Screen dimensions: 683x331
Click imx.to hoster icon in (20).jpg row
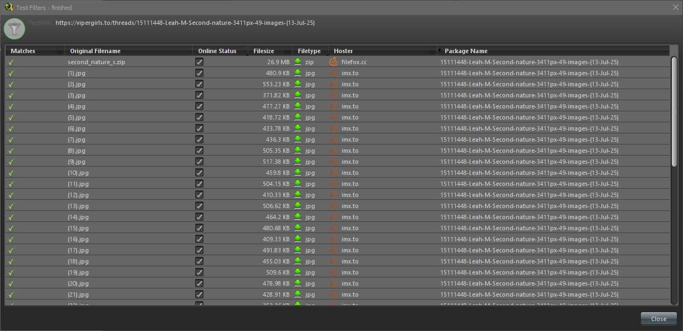(334, 283)
